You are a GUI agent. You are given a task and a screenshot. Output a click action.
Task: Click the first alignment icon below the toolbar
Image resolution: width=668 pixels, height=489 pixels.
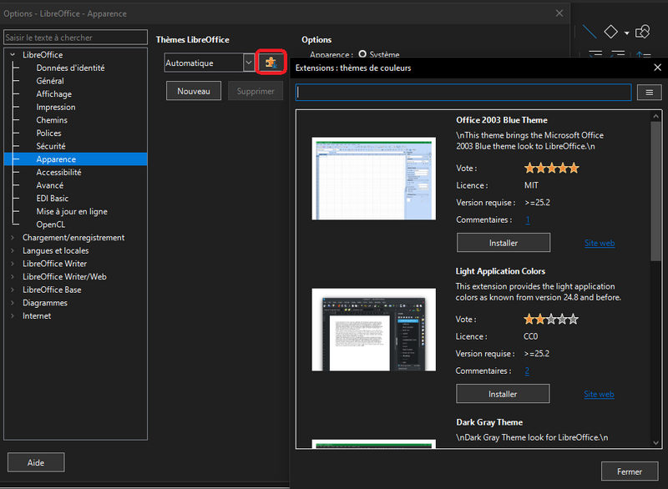click(x=595, y=54)
